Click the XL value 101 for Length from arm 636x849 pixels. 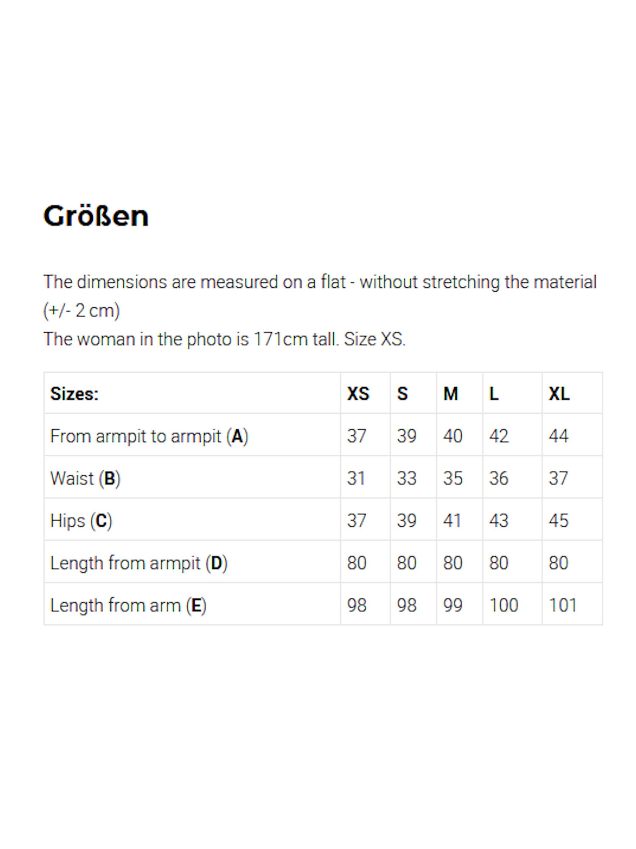point(562,605)
